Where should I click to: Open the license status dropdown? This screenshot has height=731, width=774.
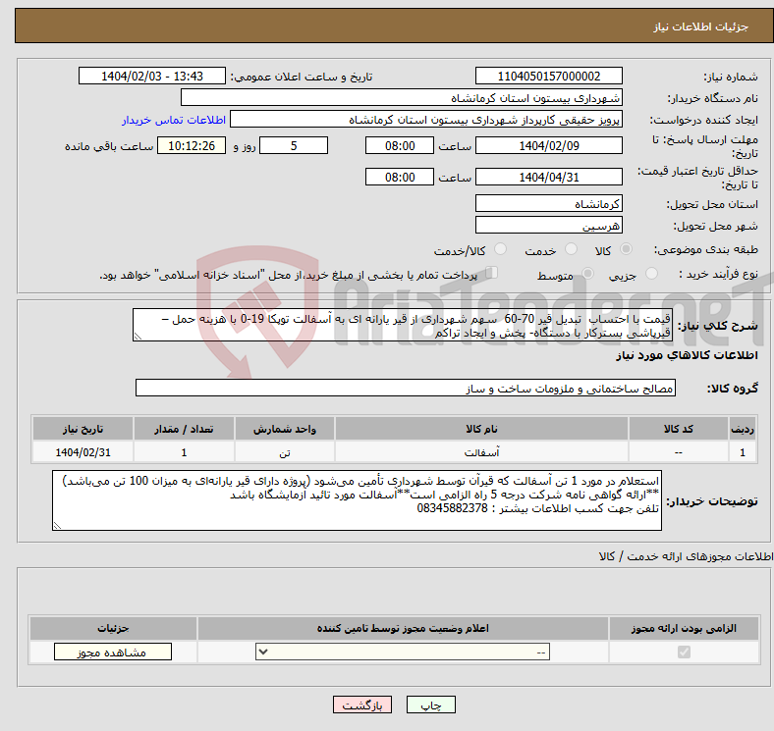pos(403,653)
